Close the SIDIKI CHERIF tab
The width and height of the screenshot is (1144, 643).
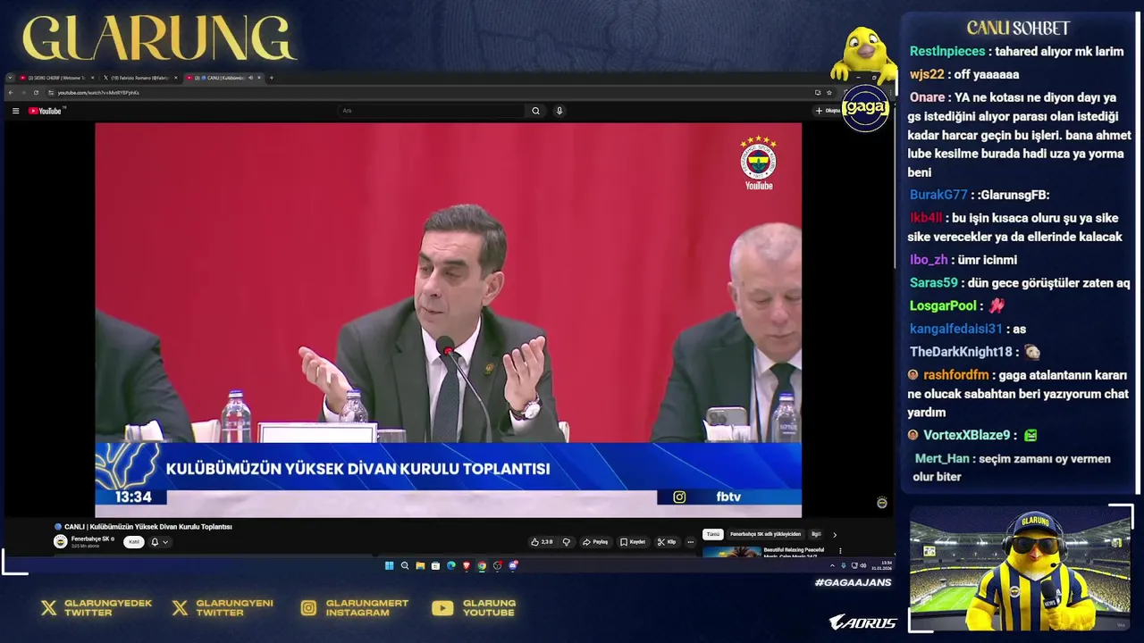point(93,78)
